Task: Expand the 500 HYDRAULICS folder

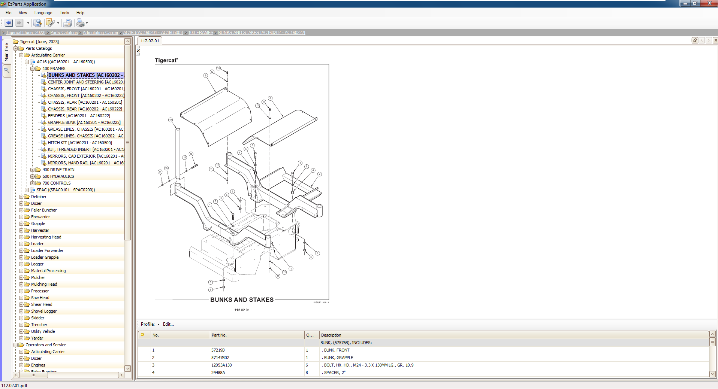Action: click(x=33, y=176)
